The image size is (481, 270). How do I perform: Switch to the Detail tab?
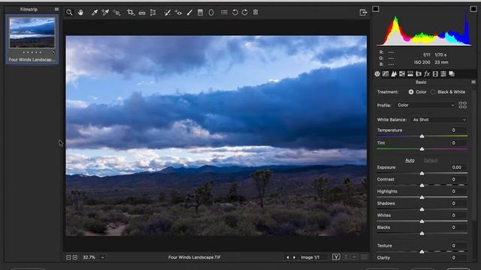pyautogui.click(x=394, y=73)
